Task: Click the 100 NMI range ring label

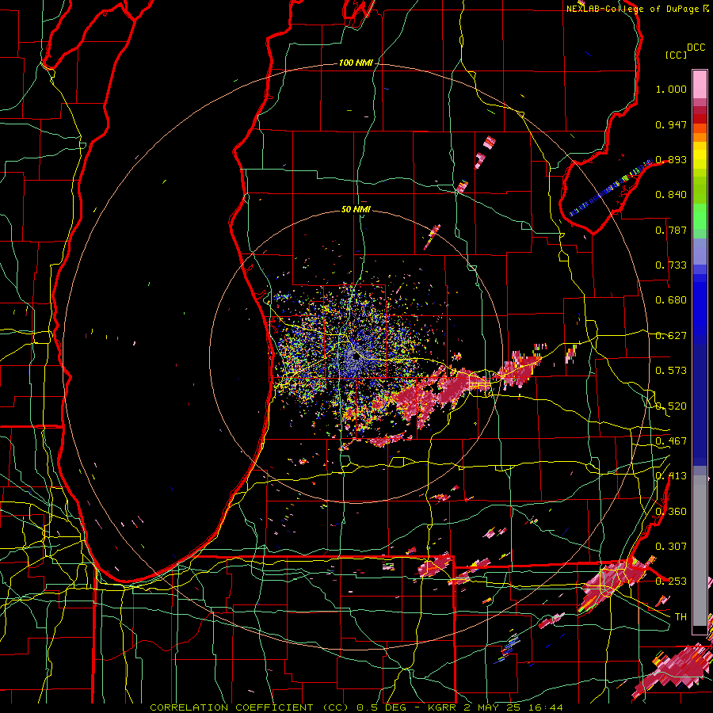Action: [356, 63]
